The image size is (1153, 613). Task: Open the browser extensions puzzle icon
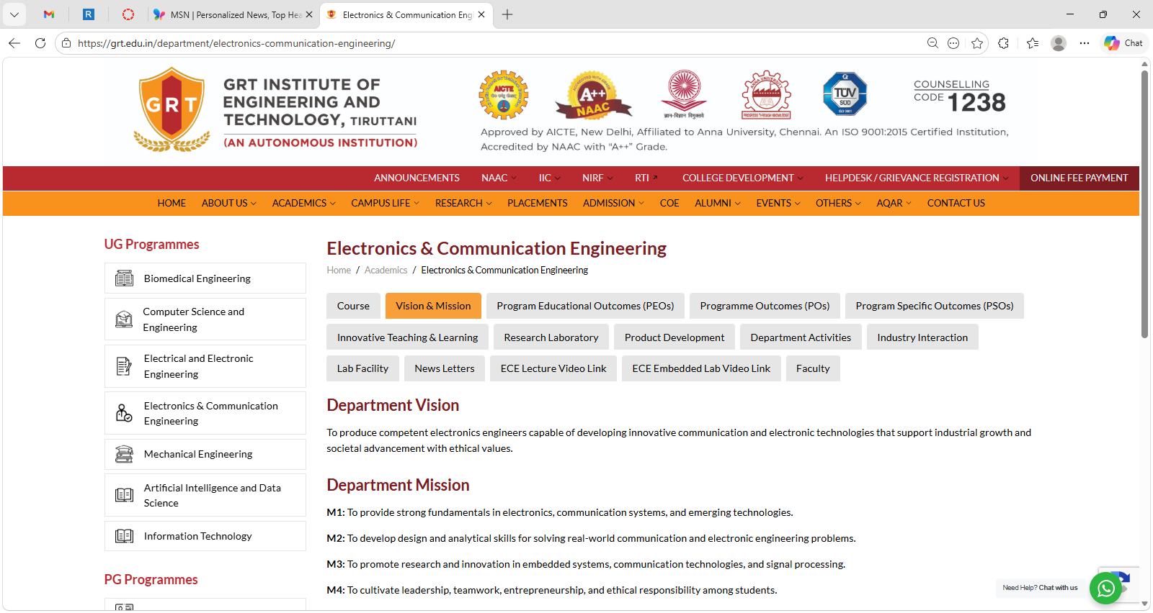point(1003,43)
